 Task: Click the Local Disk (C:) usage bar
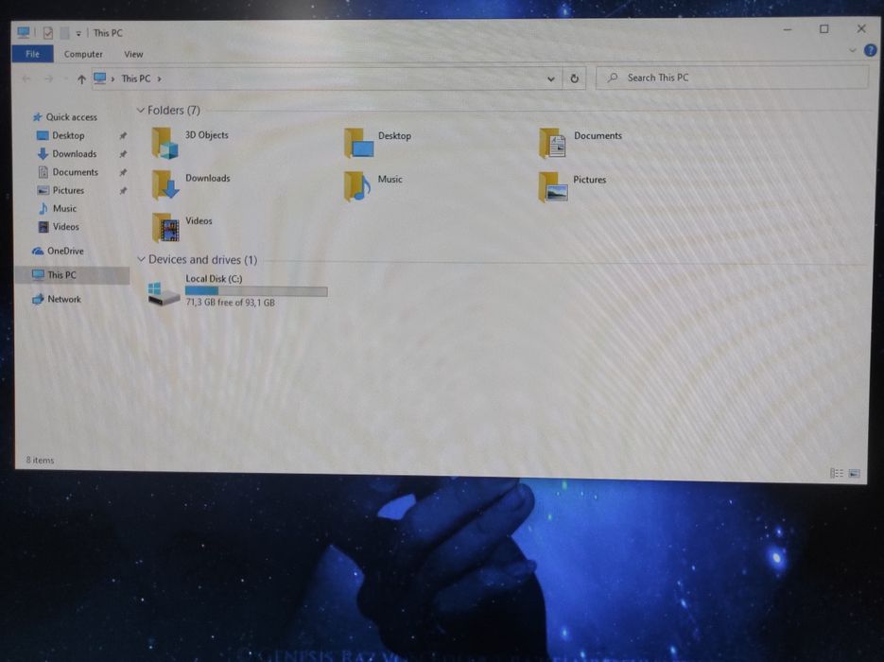point(256,291)
